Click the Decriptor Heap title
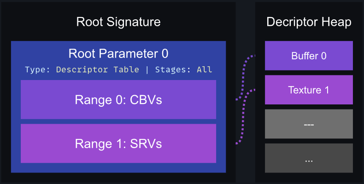Viewport: 364px width, 184px height. (x=309, y=22)
